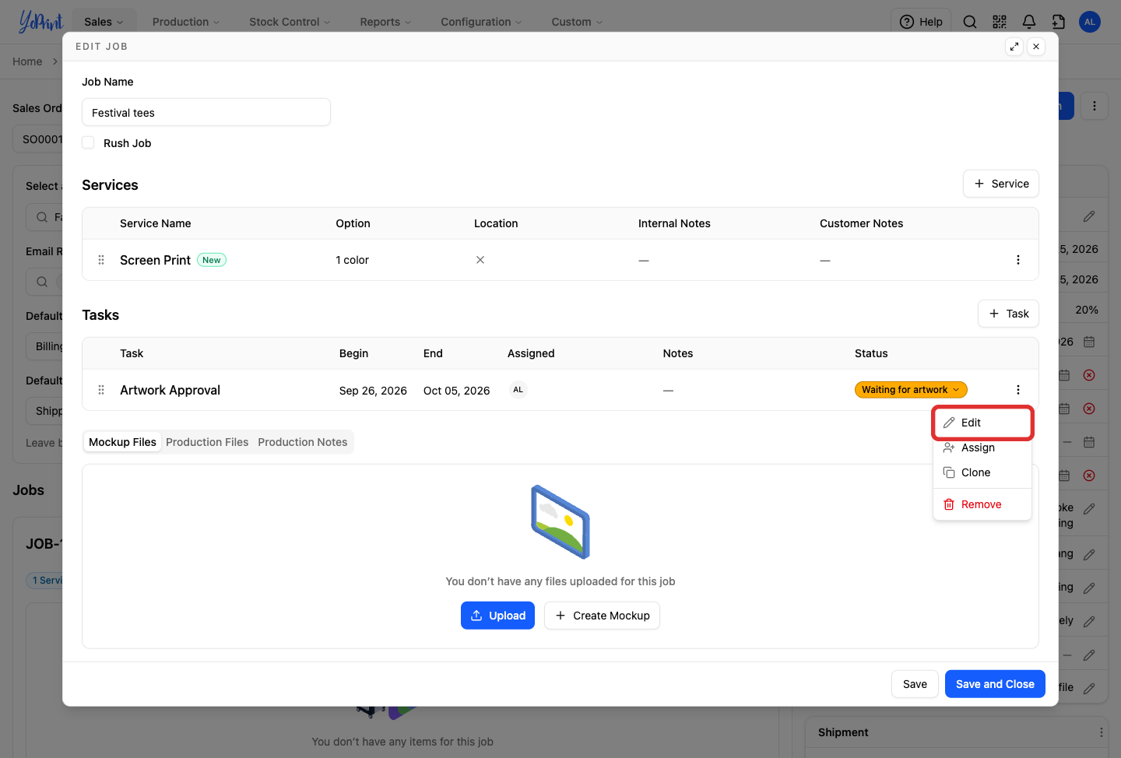The image size is (1121, 758).
Task: Open Screen Print service row options menu
Action: click(x=1018, y=260)
